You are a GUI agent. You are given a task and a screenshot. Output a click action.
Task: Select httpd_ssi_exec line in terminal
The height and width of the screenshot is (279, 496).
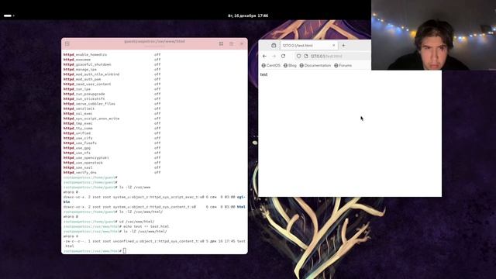click(112, 114)
